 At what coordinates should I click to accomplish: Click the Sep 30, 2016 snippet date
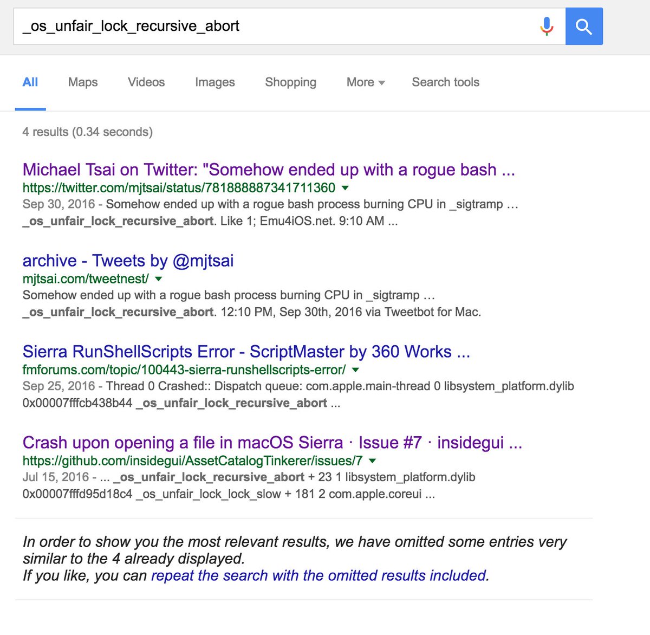[x=58, y=204]
